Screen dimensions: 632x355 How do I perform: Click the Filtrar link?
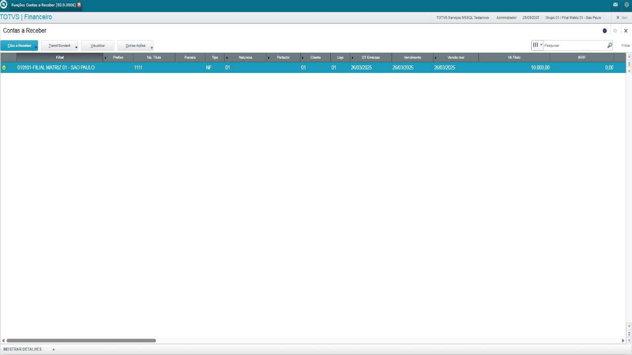tap(626, 45)
